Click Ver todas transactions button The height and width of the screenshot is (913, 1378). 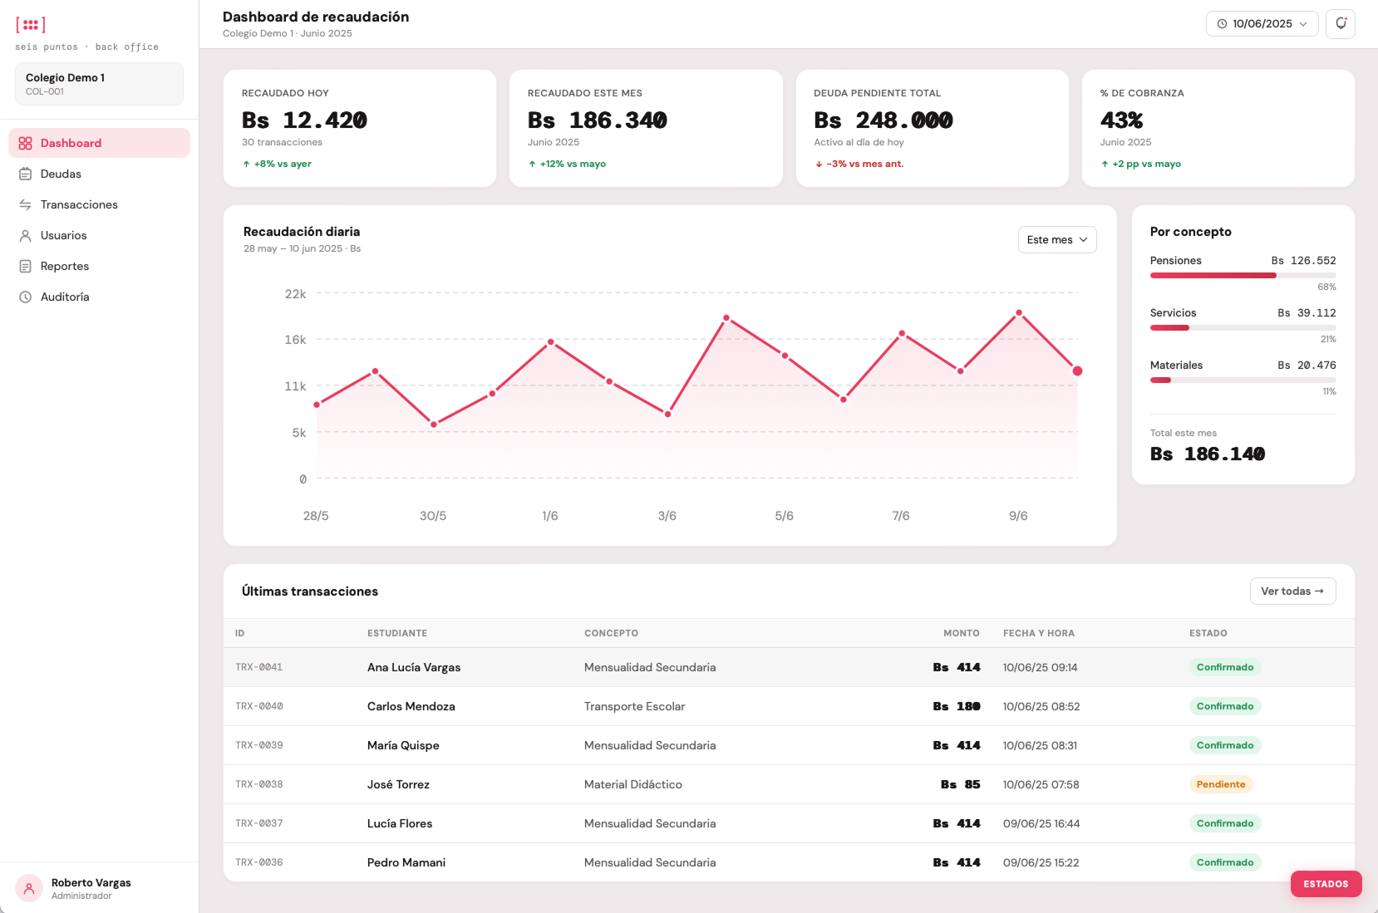pyautogui.click(x=1292, y=591)
